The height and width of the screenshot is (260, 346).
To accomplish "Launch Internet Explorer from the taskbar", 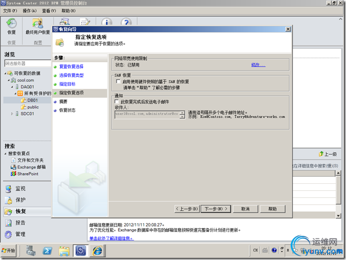I will click(x=97, y=251).
